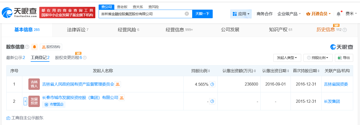Click the orange shareholder alert bell icon
The image size is (360, 125).
click(x=34, y=47)
